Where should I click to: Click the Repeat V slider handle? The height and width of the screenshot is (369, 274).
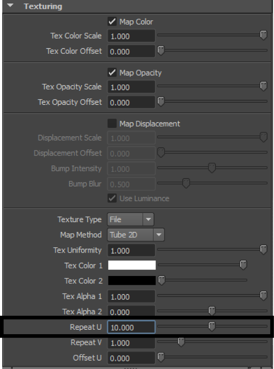tap(181, 342)
